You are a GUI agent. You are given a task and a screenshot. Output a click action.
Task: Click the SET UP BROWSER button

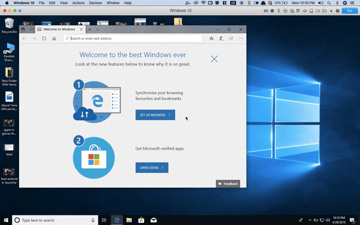pos(155,115)
